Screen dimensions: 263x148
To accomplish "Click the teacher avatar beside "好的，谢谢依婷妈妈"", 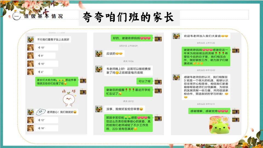I will pos(158,38).
